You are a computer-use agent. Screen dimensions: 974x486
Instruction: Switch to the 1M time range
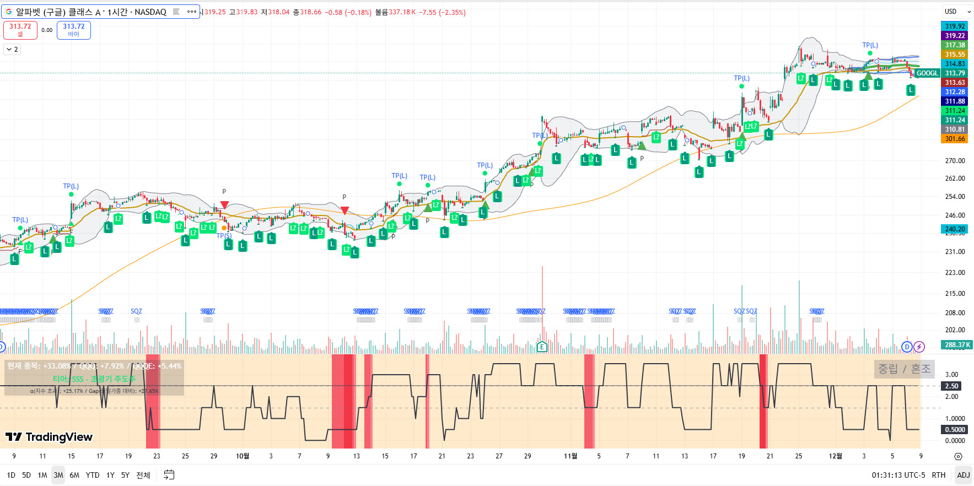pos(42,475)
